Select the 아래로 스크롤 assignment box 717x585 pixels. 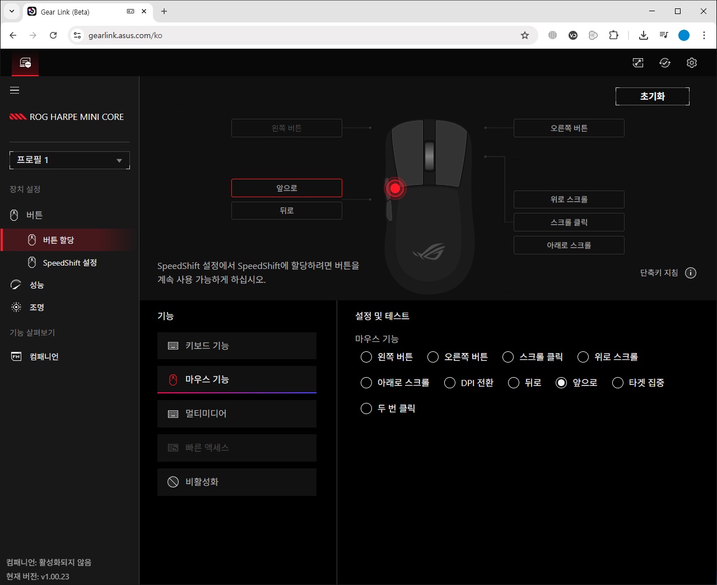click(569, 245)
